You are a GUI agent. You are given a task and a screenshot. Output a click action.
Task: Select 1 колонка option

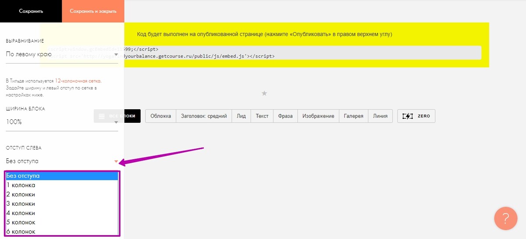(62, 185)
